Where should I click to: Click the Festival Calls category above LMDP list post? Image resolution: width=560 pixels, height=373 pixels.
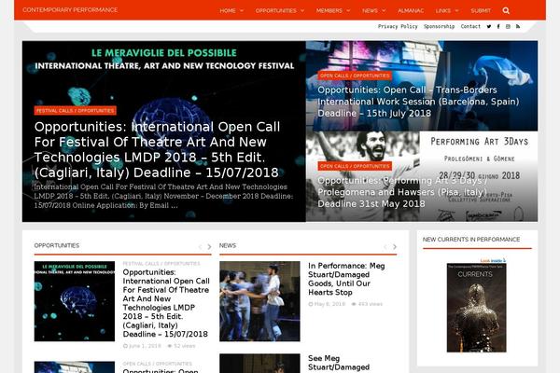pos(161,264)
